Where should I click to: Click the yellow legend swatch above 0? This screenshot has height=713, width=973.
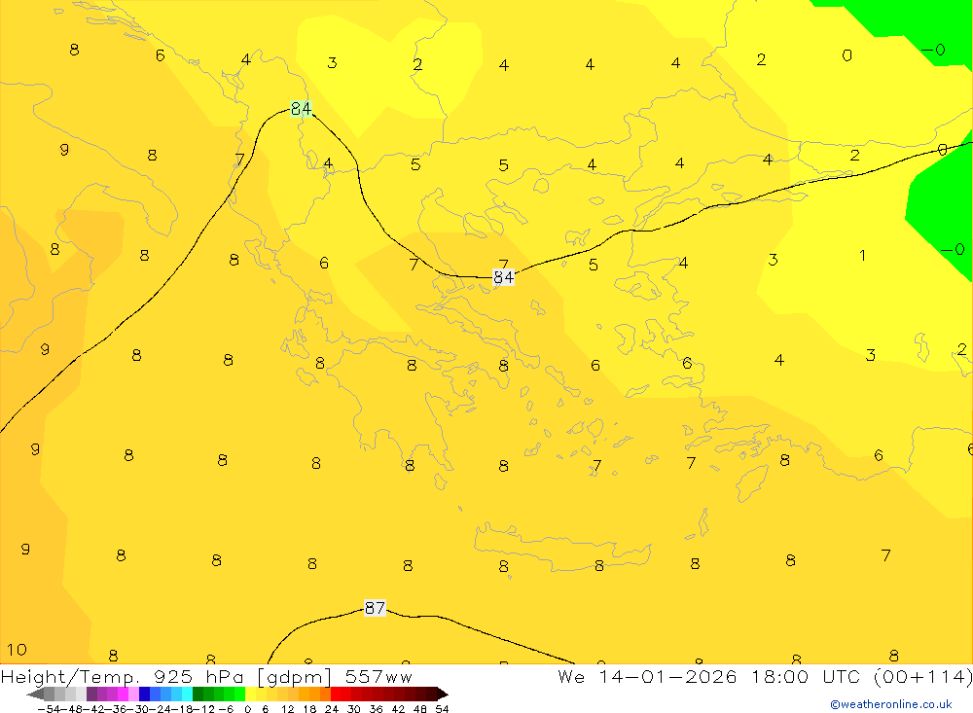coord(250,695)
